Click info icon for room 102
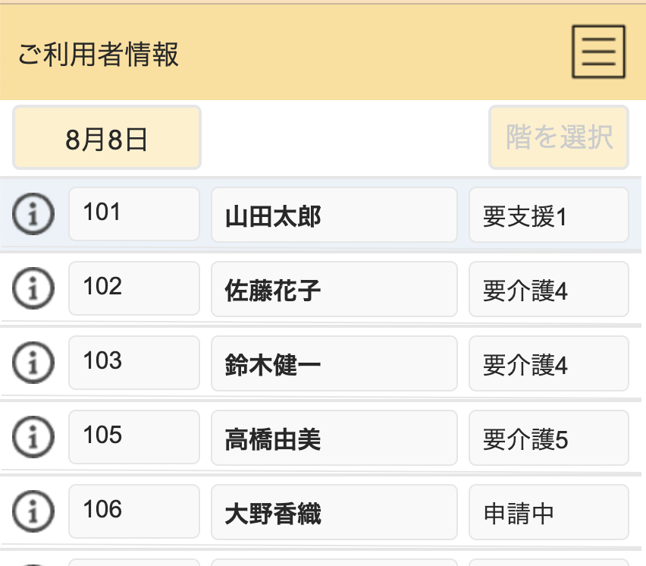The image size is (646, 566). click(33, 289)
